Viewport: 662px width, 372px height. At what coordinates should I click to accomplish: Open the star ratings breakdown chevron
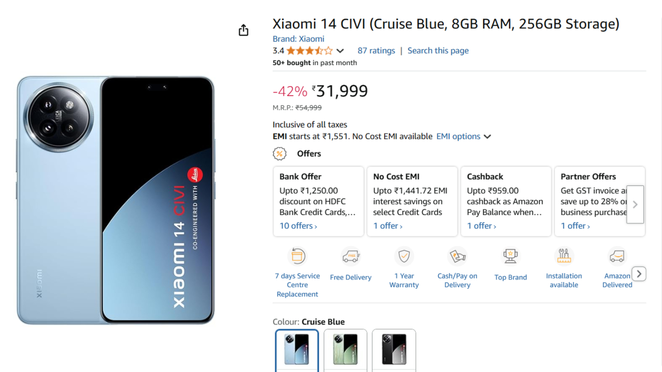[340, 51]
